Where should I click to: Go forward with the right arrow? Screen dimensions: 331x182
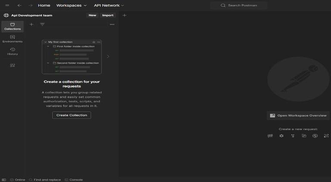coord(31,6)
